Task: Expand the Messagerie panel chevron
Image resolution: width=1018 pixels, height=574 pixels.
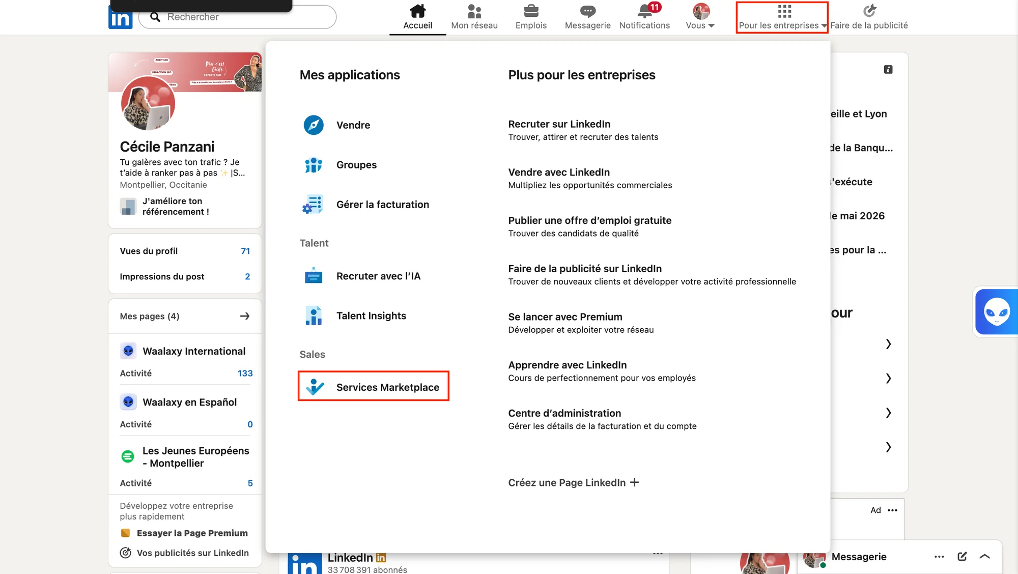Action: (x=984, y=557)
